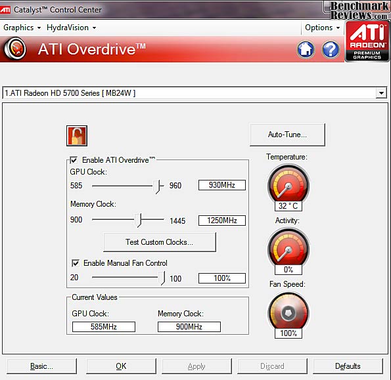Click the 960 GPU clock maximum label
This screenshot has height=380, width=391.
click(x=175, y=186)
